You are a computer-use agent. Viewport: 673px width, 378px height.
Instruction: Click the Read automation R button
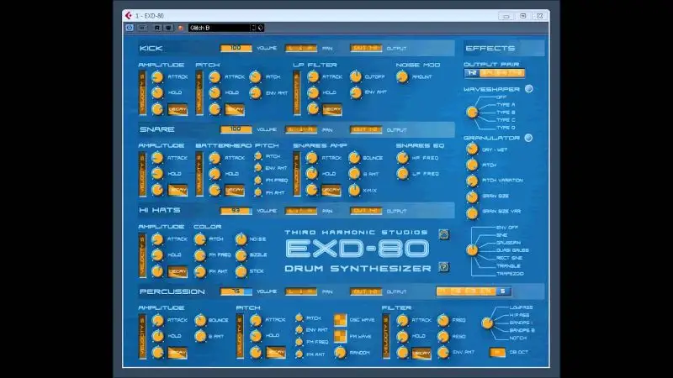pyautogui.click(x=156, y=28)
